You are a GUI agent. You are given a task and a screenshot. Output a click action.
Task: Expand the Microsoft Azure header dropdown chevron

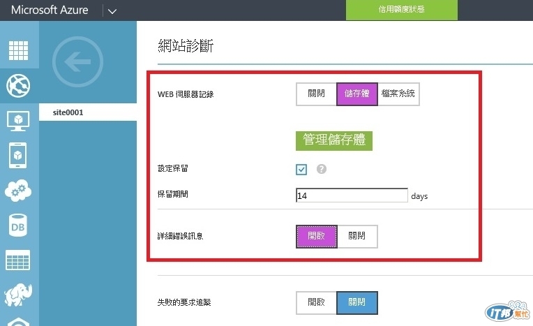pyautogui.click(x=112, y=11)
